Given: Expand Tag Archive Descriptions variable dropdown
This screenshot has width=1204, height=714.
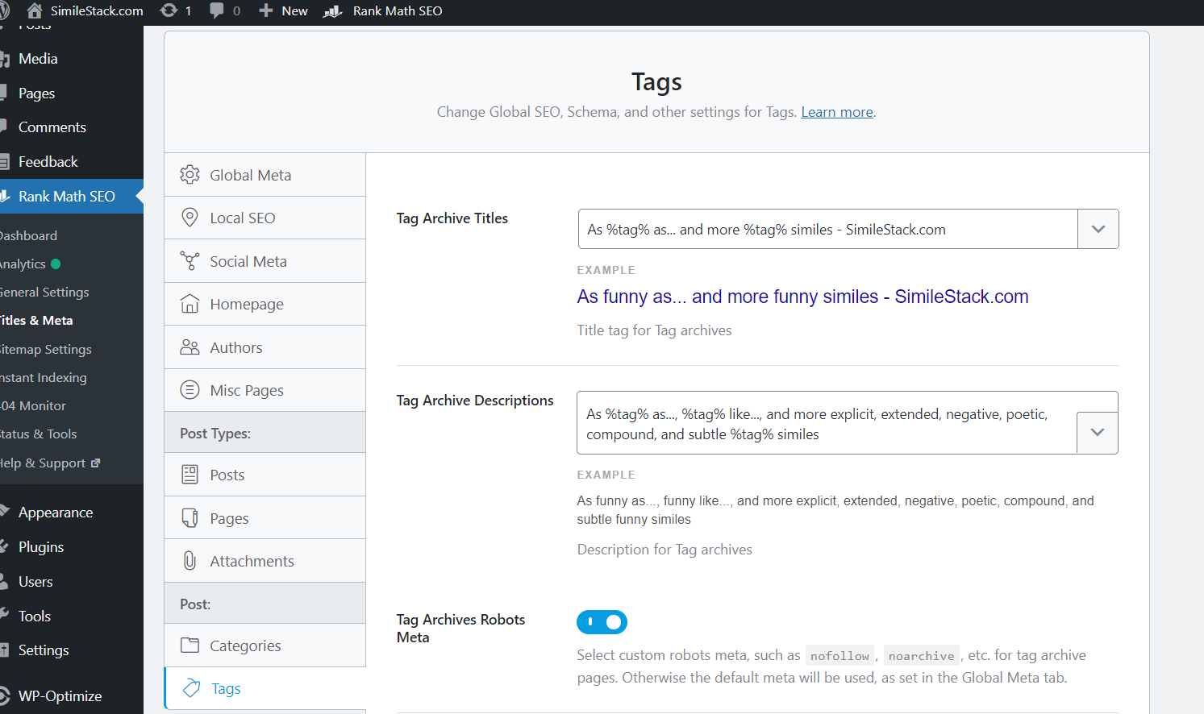Looking at the screenshot, I should 1098,432.
